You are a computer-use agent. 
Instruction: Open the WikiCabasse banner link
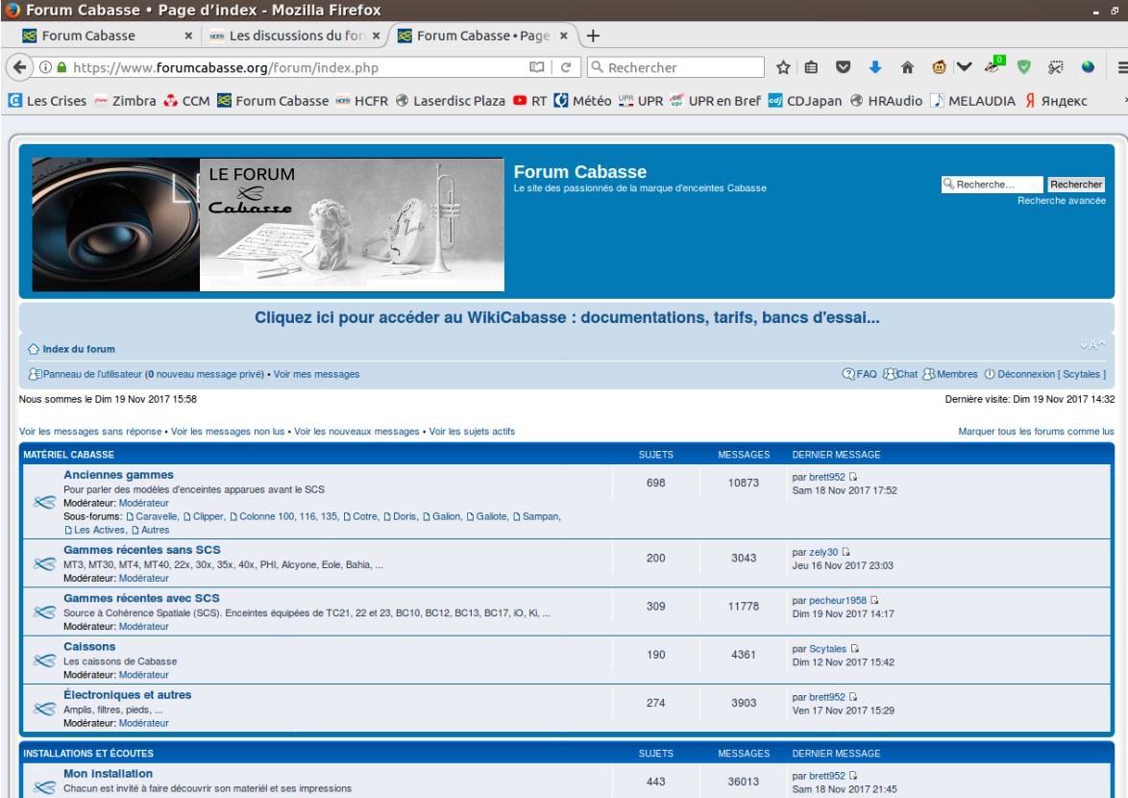[567, 317]
